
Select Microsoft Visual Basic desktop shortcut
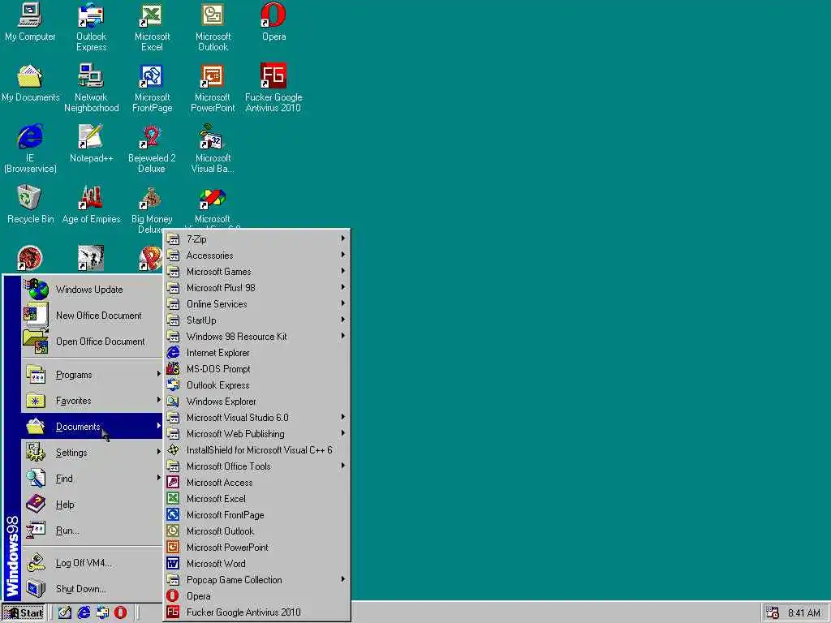point(213,149)
